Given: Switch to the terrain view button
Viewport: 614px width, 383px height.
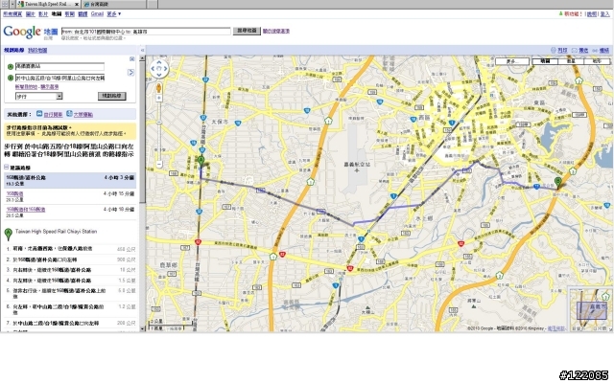Looking at the screenshot, I should click(597, 61).
